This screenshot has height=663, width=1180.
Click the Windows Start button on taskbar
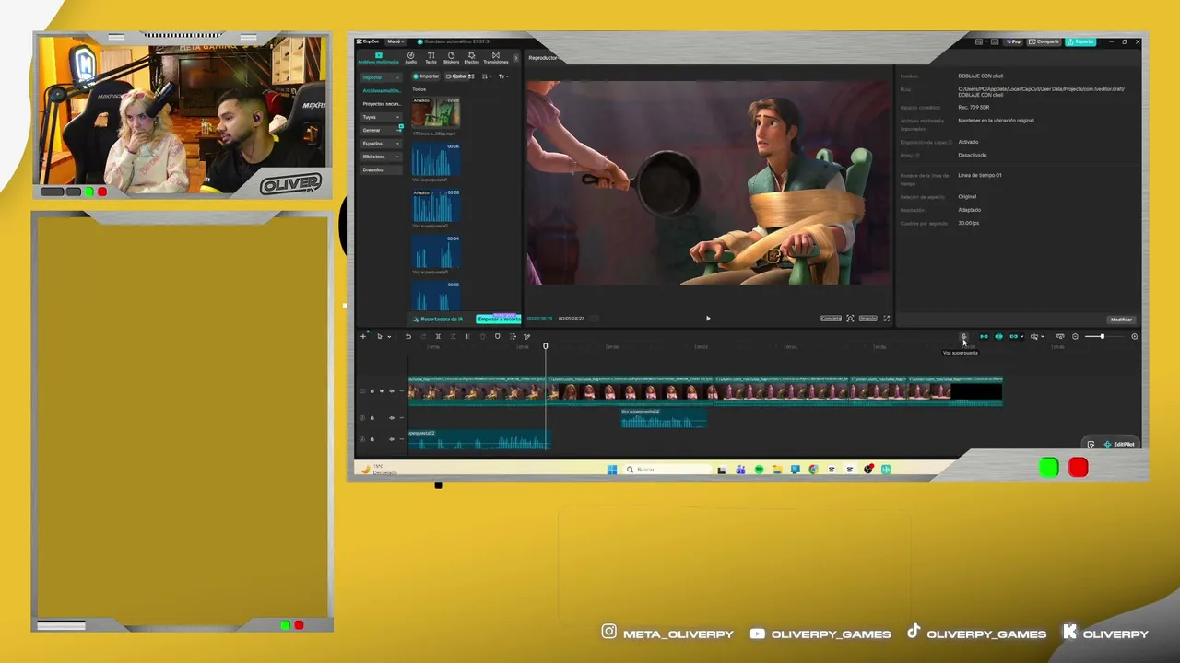coord(611,470)
